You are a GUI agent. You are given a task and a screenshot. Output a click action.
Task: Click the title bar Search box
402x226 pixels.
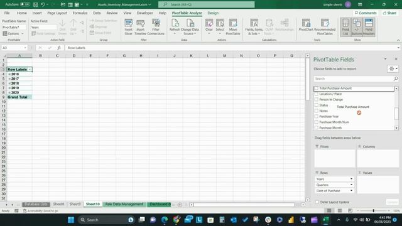[x=207, y=4]
